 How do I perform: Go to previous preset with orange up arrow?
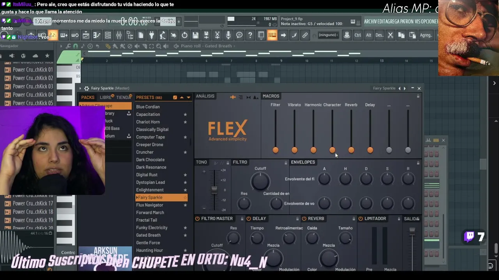pyautogui.click(x=182, y=97)
